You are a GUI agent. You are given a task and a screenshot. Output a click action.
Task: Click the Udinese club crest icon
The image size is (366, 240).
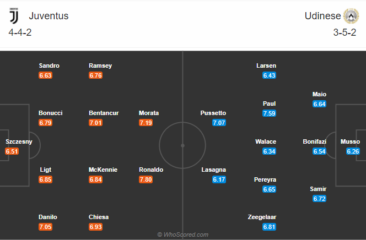[x=351, y=16]
